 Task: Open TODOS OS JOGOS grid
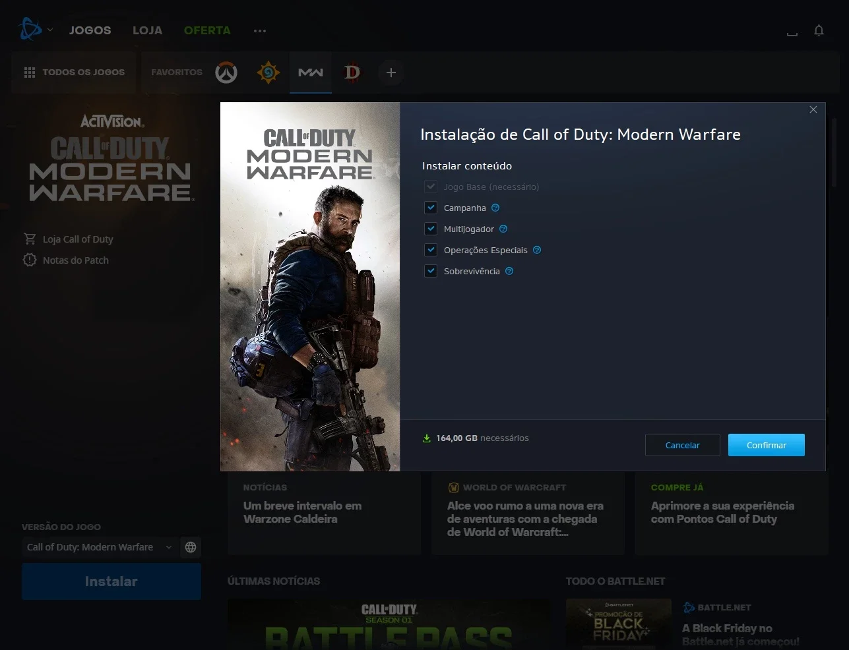pyautogui.click(x=74, y=73)
